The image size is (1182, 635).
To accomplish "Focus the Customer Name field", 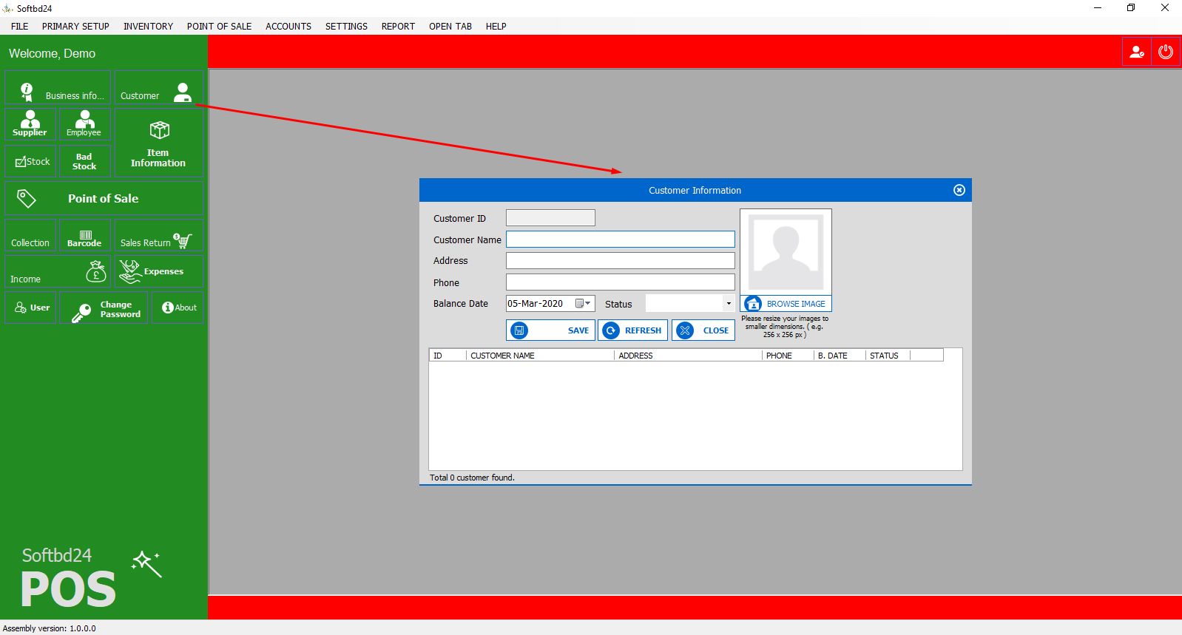I will click(621, 240).
